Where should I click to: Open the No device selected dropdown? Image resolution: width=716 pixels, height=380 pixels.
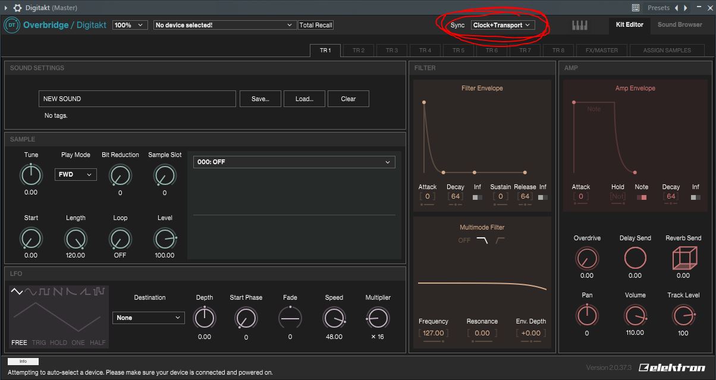[224, 25]
